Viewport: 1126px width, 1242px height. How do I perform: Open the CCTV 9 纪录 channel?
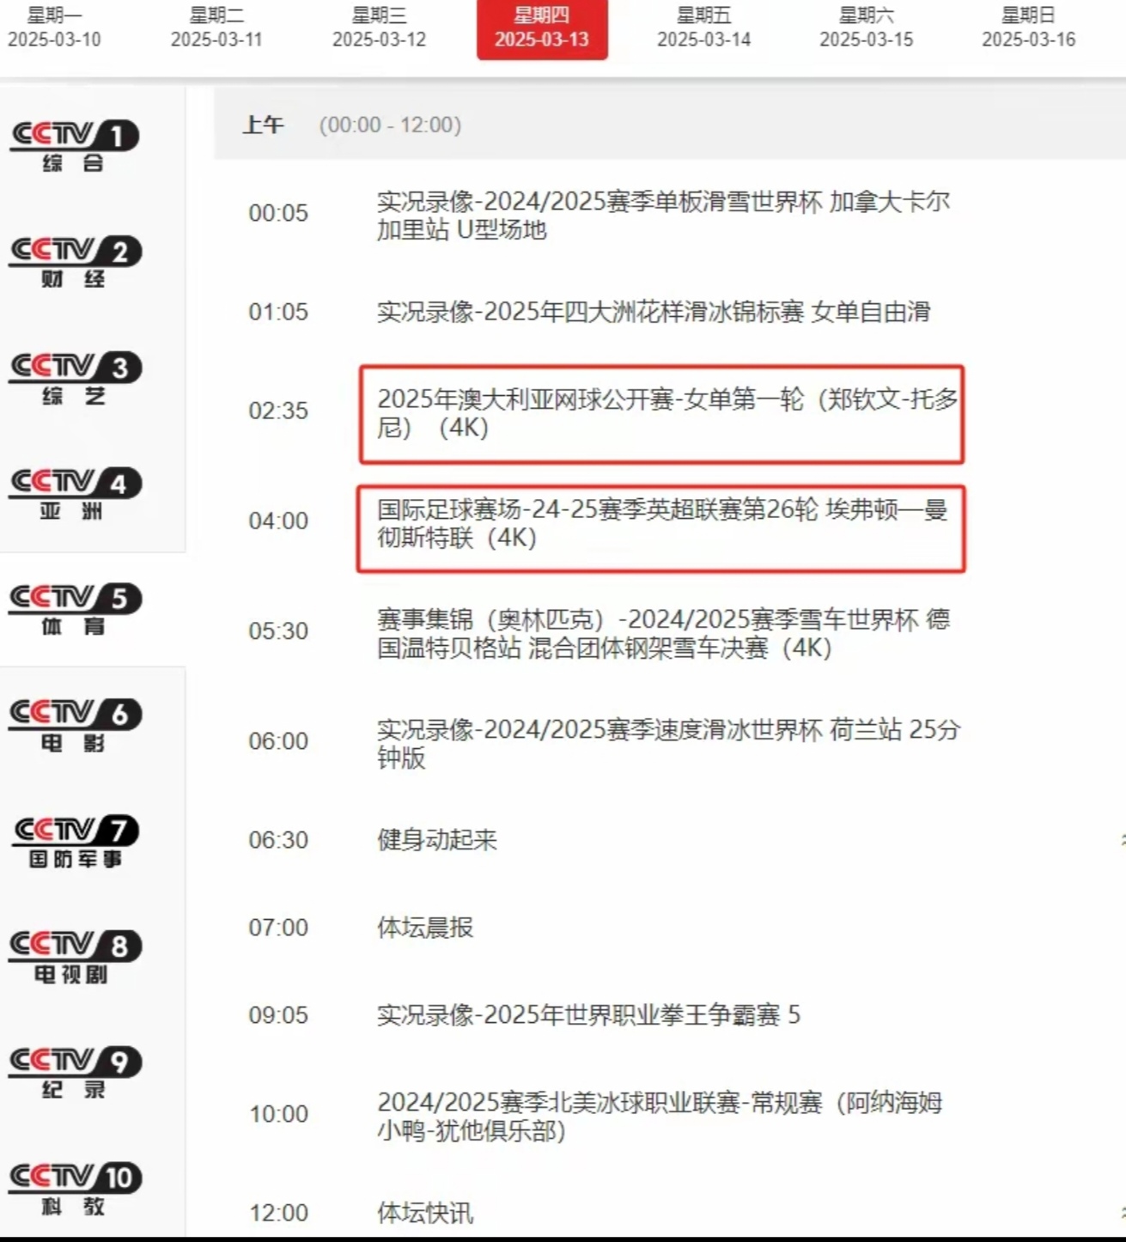[x=75, y=1074]
